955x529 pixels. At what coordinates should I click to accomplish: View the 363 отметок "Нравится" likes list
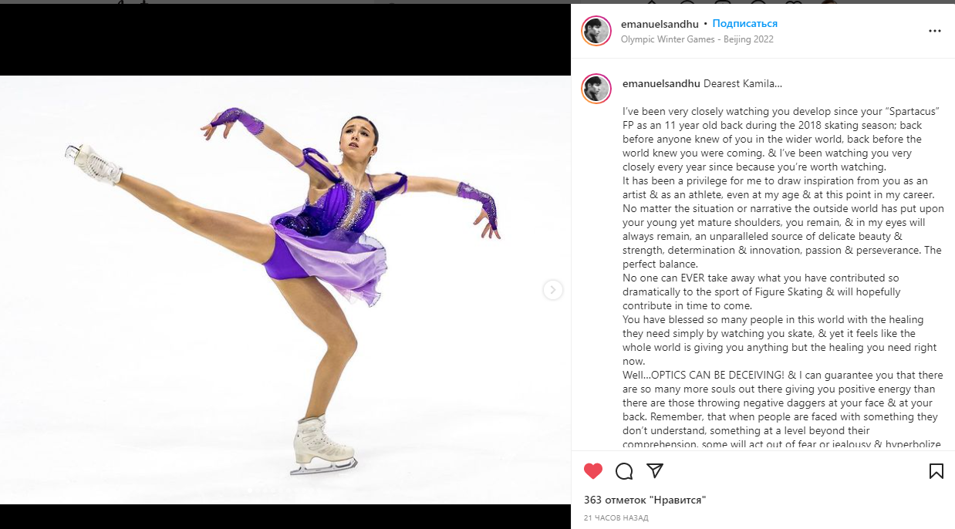point(645,500)
